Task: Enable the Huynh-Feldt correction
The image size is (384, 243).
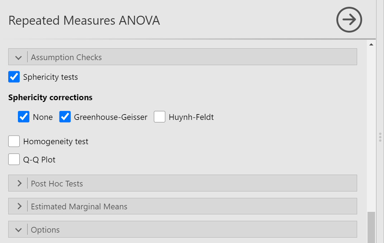Action: (x=159, y=117)
